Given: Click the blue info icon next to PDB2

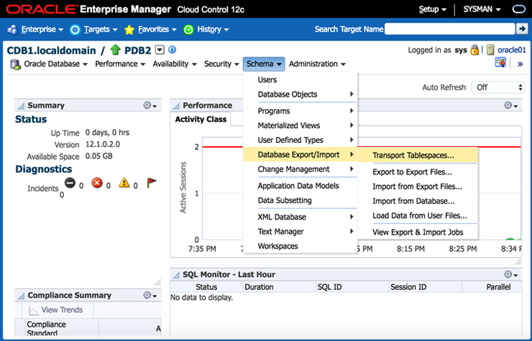Looking at the screenshot, I should [173, 50].
